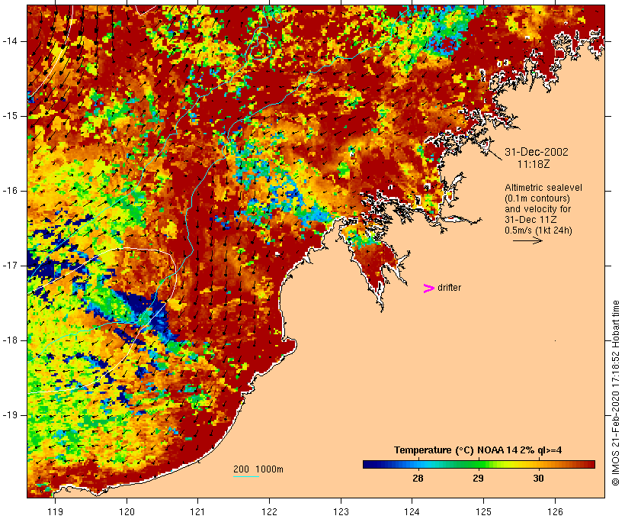Click the latitude label '-15'

coord(10,116)
